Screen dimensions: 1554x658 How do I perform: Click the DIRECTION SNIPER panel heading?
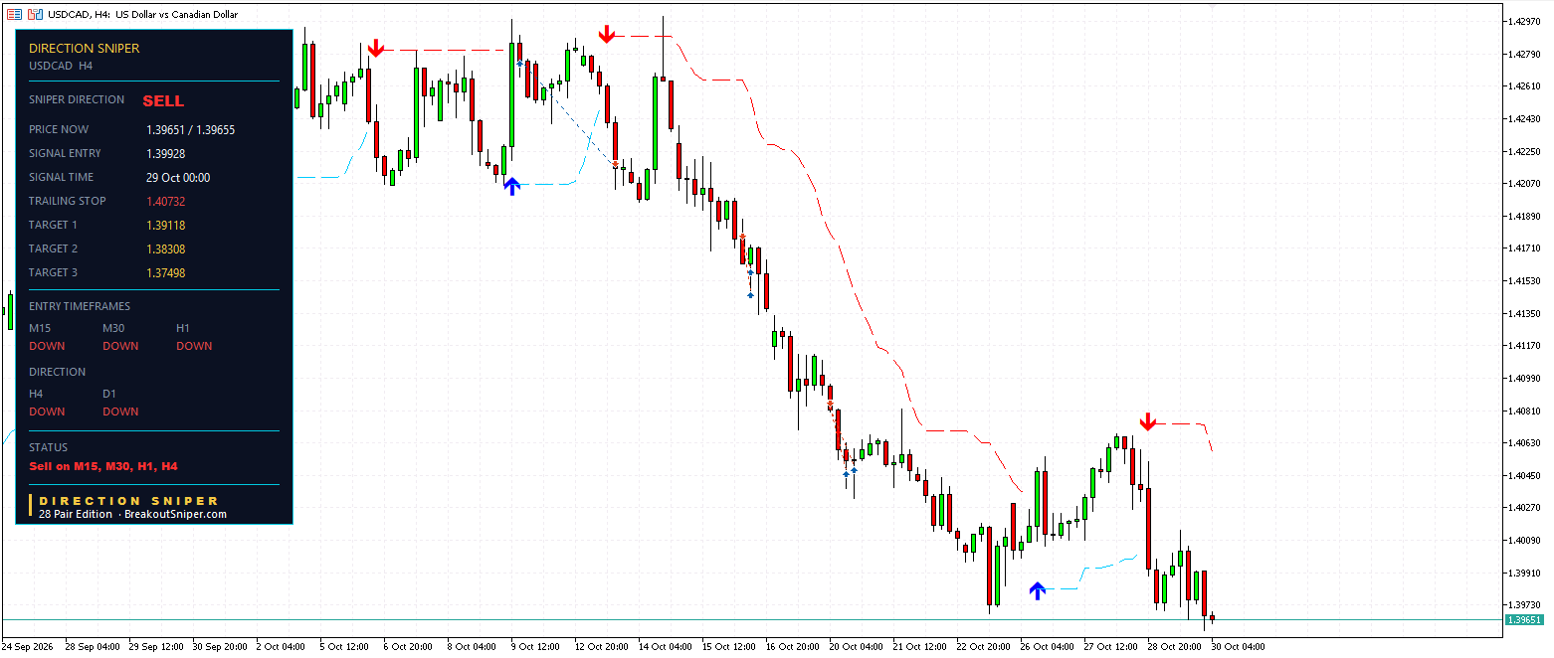pyautogui.click(x=85, y=48)
